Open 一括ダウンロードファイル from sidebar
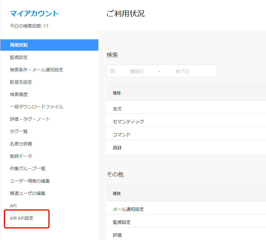The image size is (266, 240). point(37,107)
